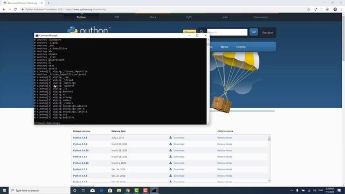Image resolution: width=345 pixels, height=194 pixels.
Task: Open the PyPI top navigation tab
Action: click(189, 17)
